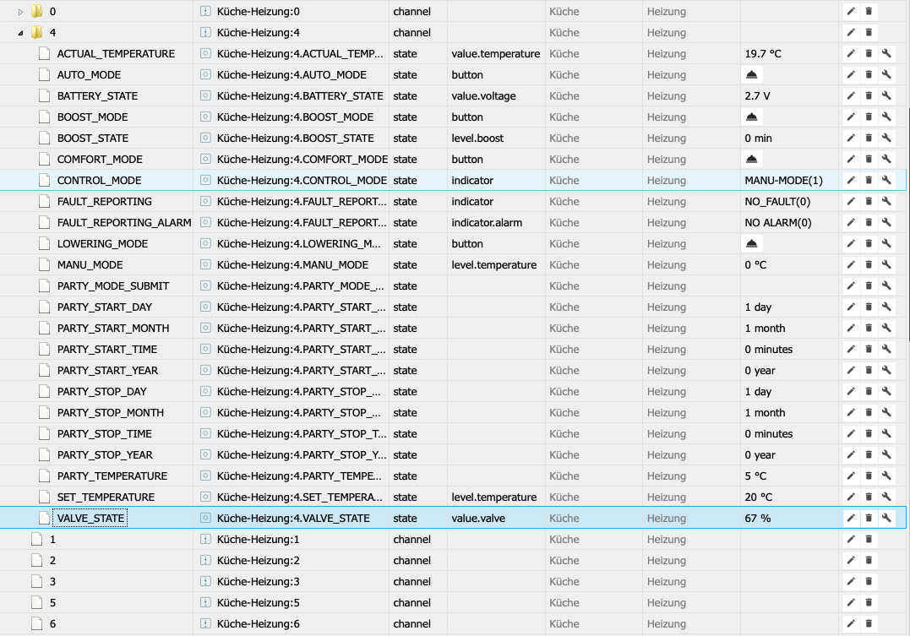910x636 pixels.
Task: Delete PARTY_MODE_SUBMIT via trash icon
Action: (869, 286)
